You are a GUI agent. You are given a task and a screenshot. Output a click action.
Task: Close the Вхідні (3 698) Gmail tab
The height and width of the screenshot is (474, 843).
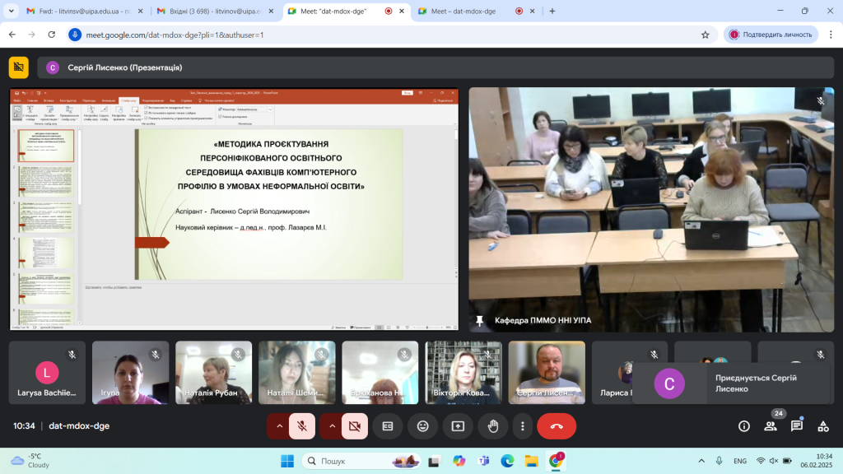click(x=271, y=11)
